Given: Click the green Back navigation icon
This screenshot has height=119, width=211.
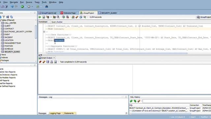Looking at the screenshot, I should tap(22, 7).
